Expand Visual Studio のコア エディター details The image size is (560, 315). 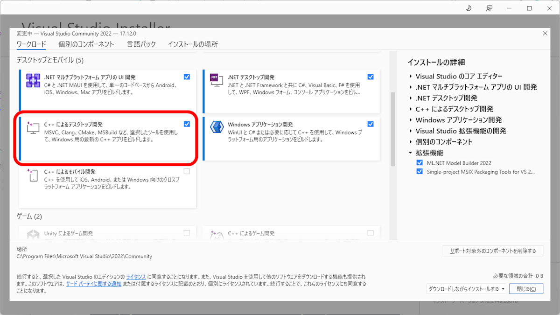[x=410, y=76]
